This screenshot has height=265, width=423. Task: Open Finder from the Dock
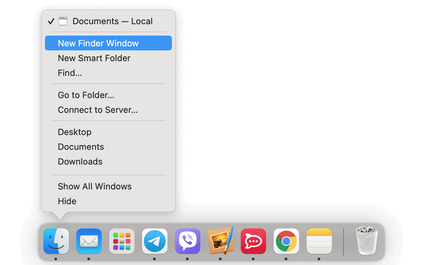click(x=56, y=241)
